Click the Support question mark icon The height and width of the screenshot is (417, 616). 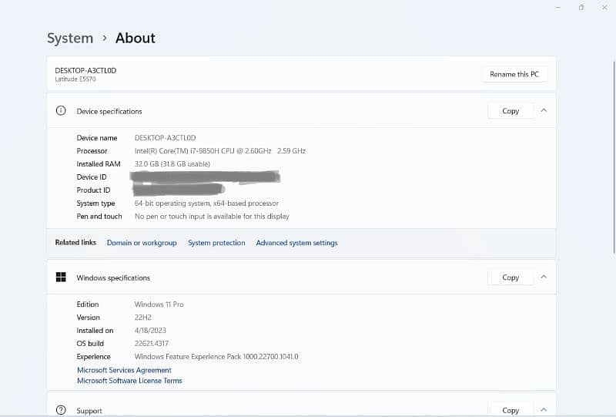[61, 410]
